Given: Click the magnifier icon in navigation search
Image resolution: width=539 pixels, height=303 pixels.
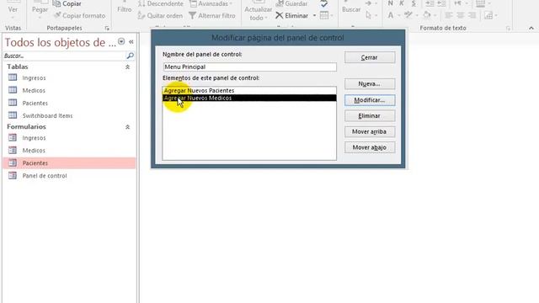Looking at the screenshot, I should click(130, 56).
